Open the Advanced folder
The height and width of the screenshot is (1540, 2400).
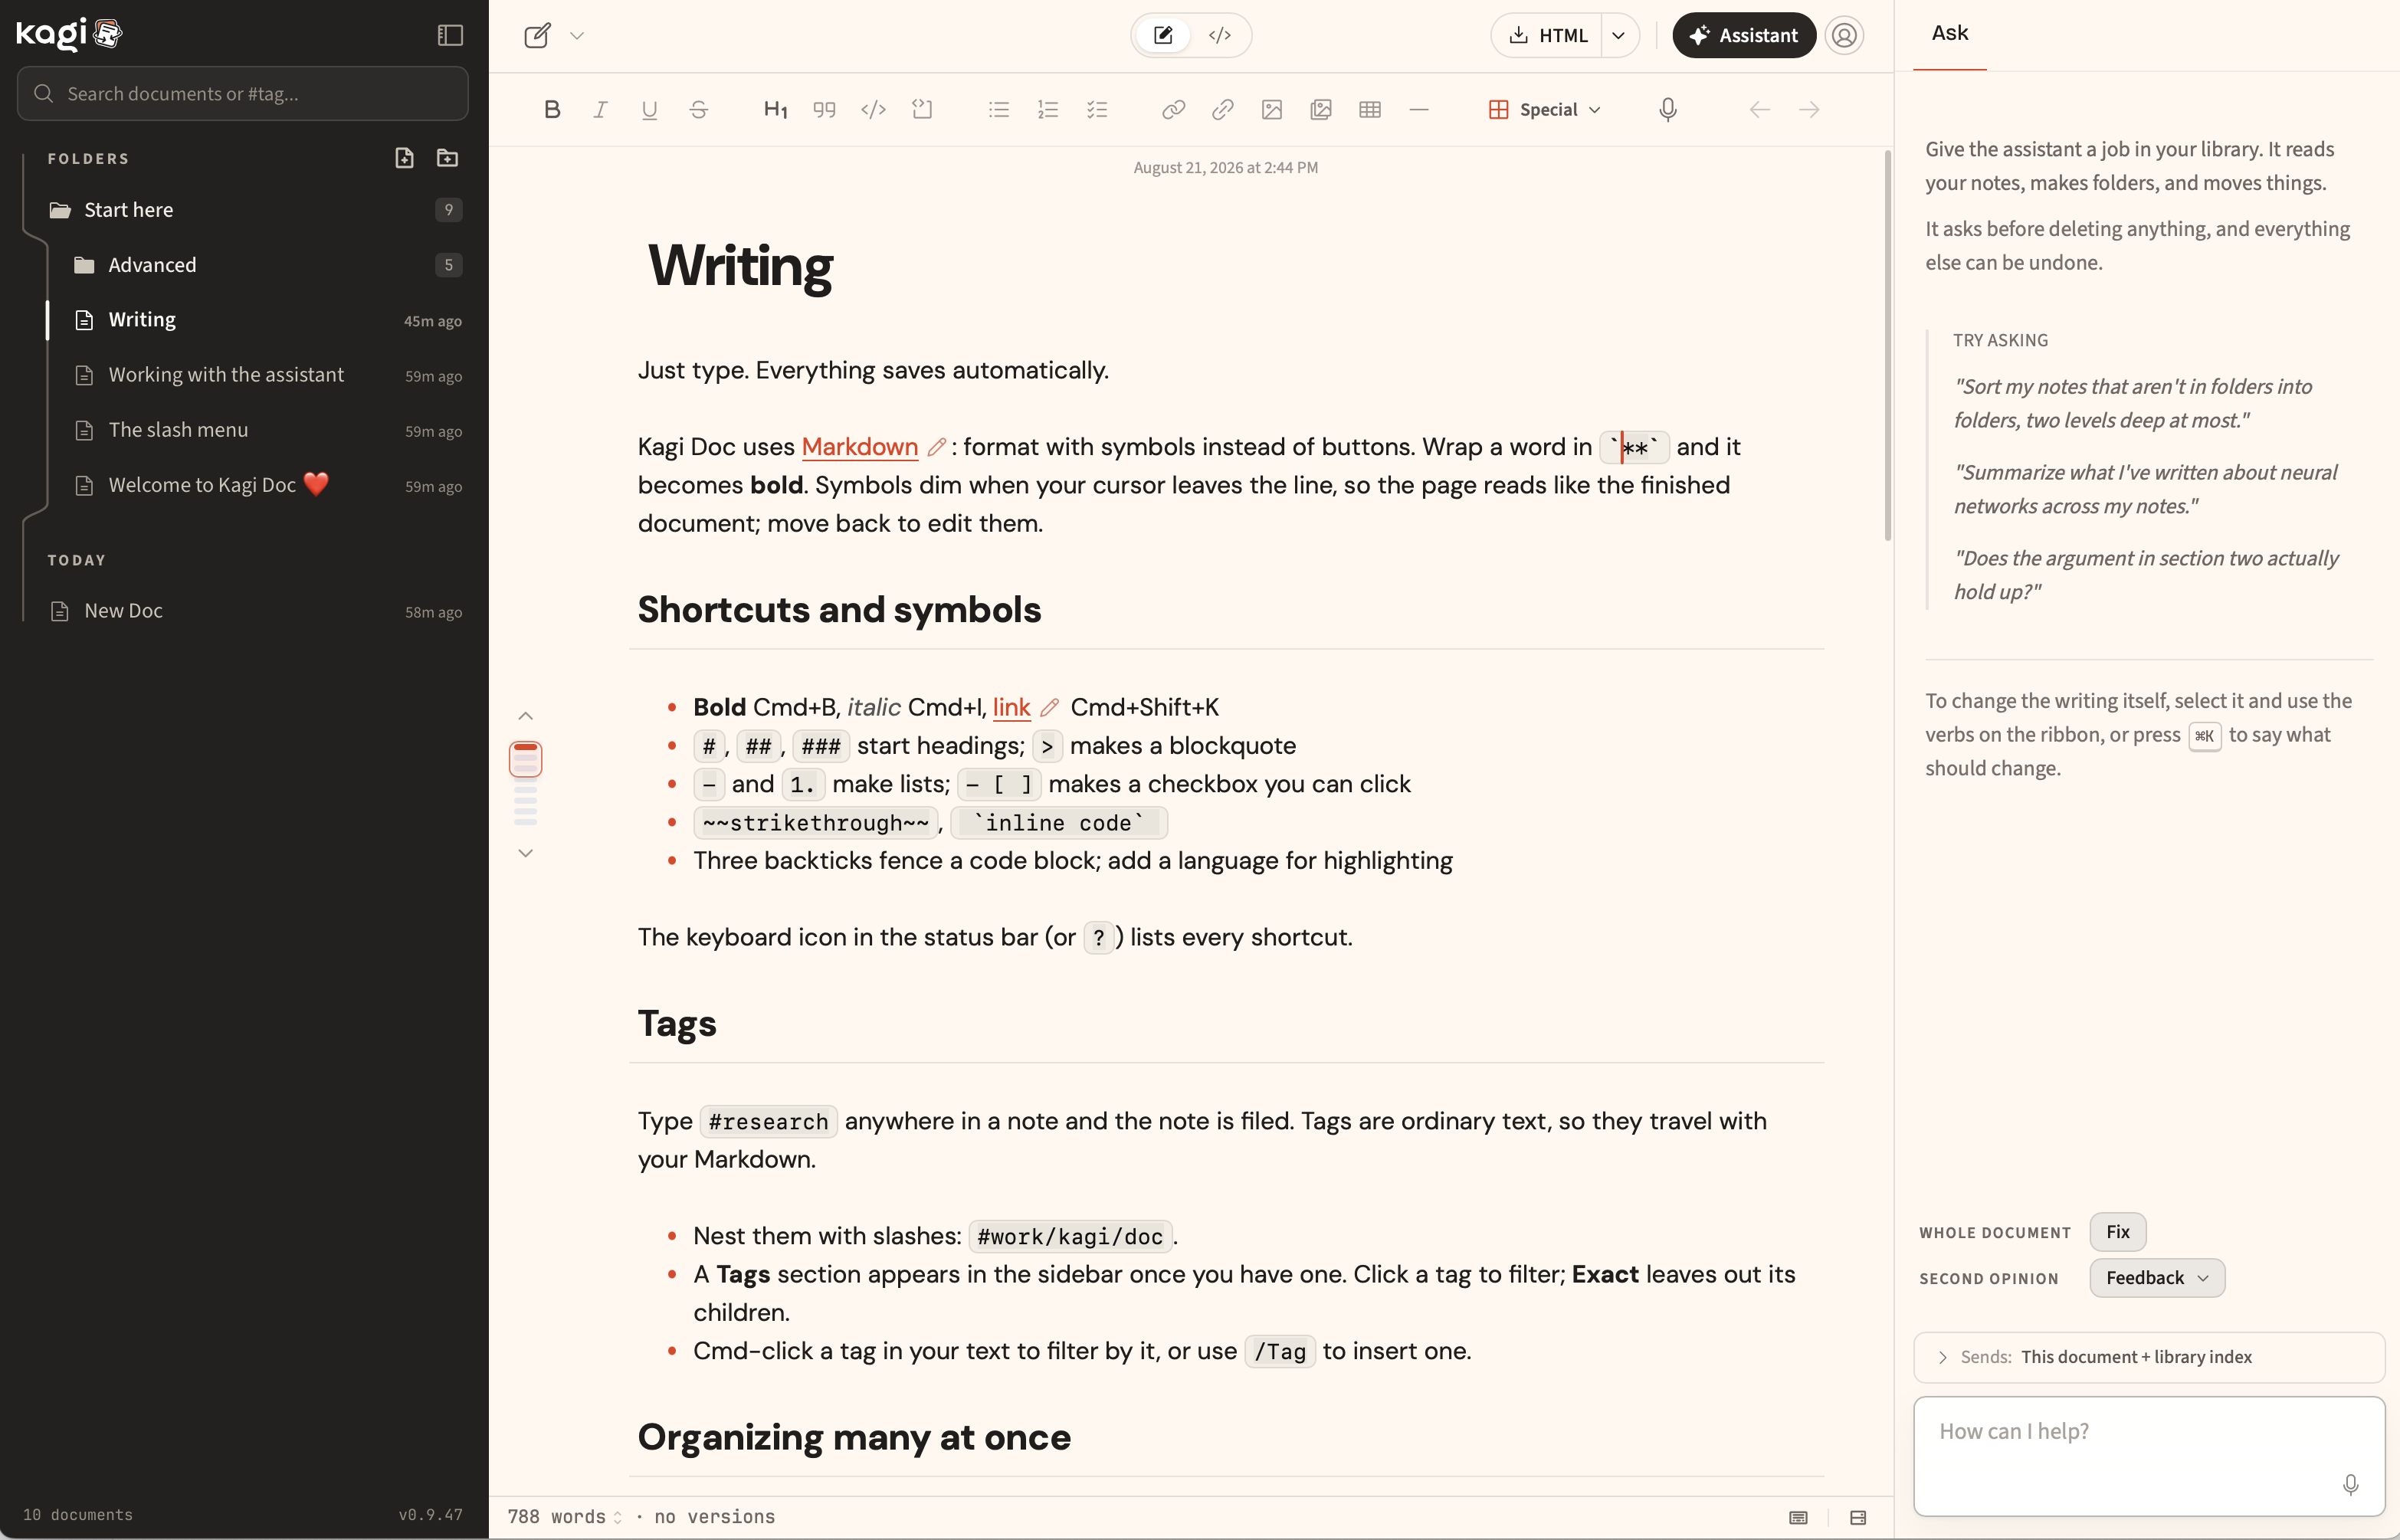(x=255, y=265)
